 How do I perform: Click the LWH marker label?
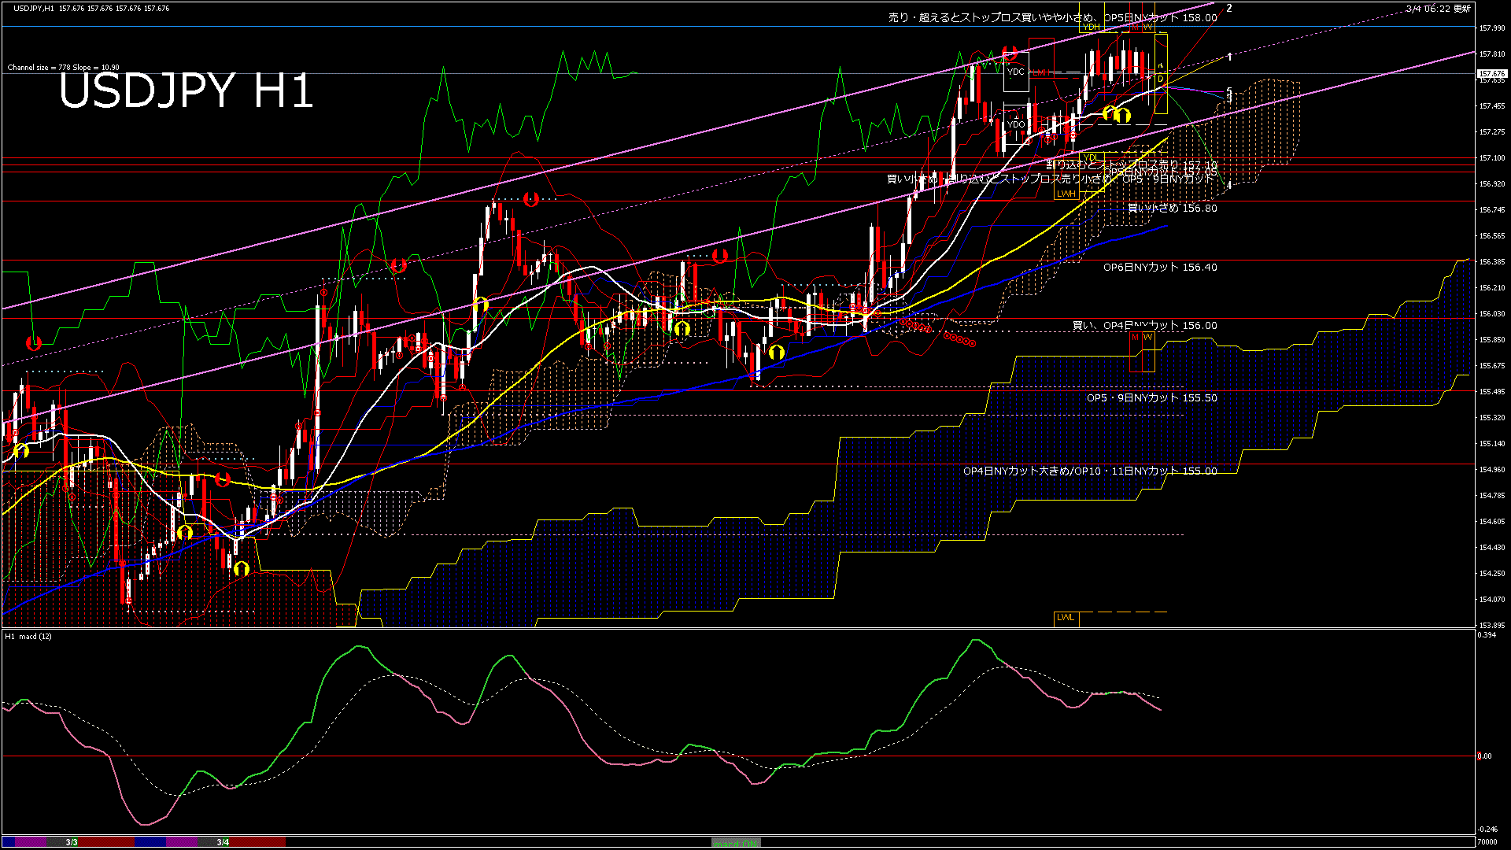[1066, 194]
